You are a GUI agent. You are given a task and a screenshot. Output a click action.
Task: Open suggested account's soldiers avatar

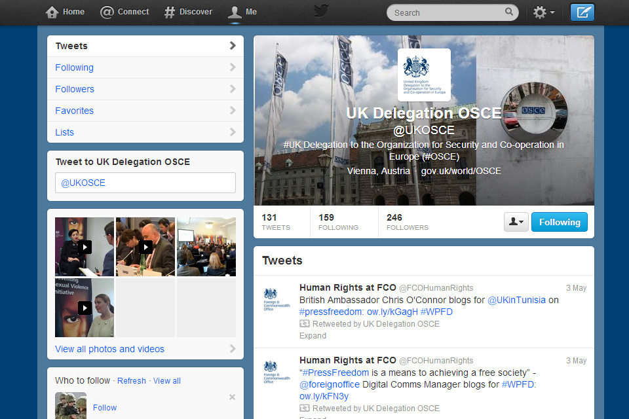coord(71,406)
